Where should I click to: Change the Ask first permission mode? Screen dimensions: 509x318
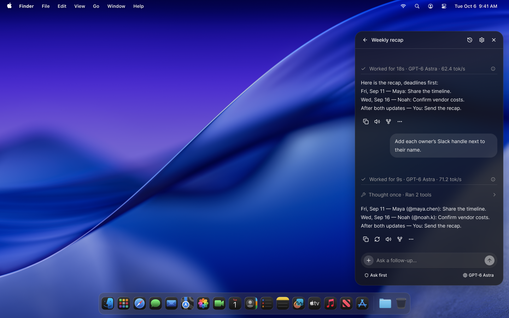pyautogui.click(x=376, y=275)
